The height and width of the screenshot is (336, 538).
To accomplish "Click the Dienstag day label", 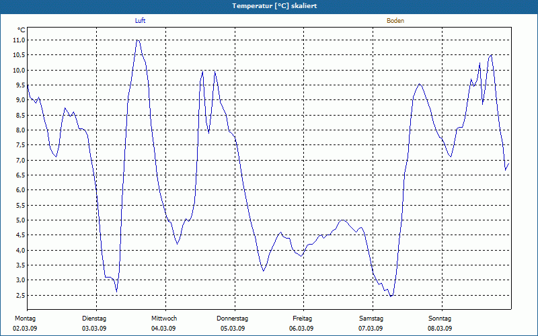I will point(94,319).
